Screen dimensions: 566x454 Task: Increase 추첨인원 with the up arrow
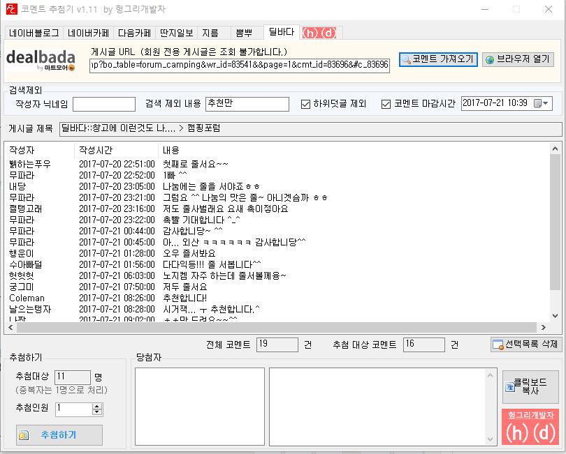click(x=96, y=405)
